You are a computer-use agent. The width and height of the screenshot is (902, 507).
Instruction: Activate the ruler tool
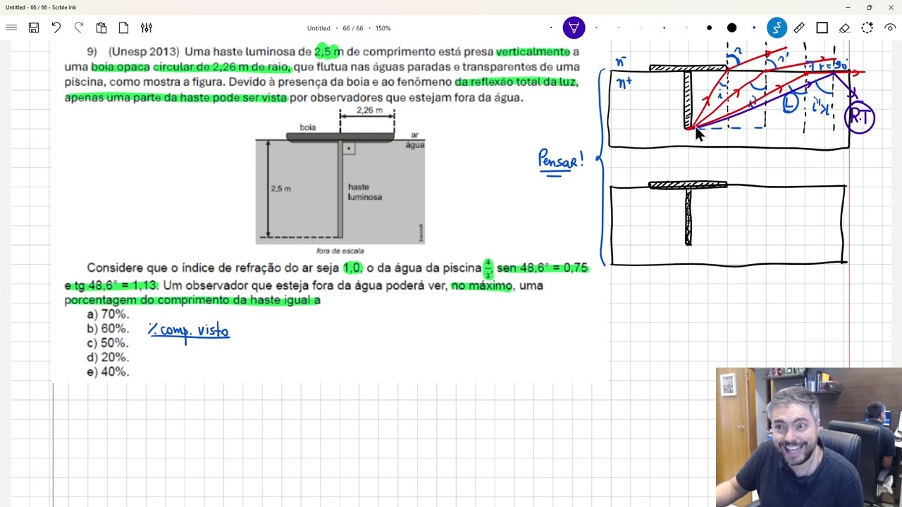pos(799,28)
